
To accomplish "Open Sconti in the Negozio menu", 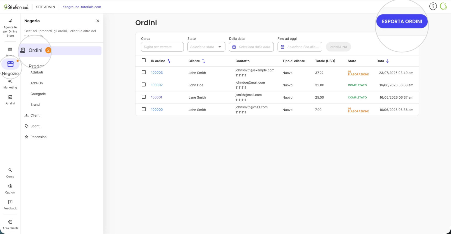I will pos(32,126).
